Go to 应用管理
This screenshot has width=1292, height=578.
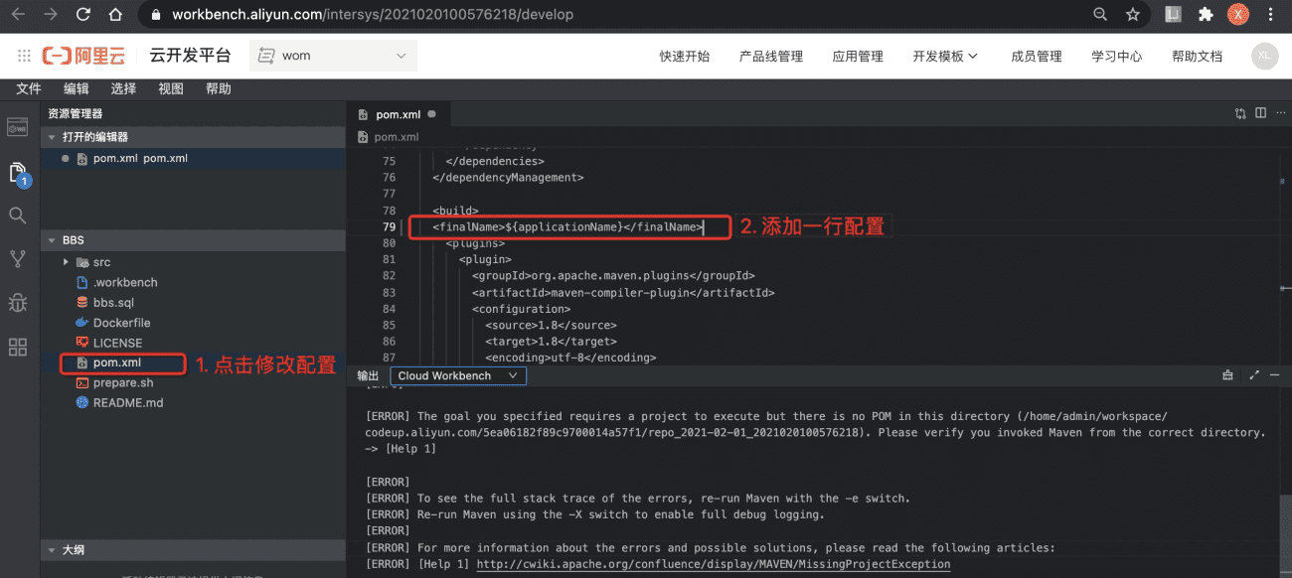(858, 56)
